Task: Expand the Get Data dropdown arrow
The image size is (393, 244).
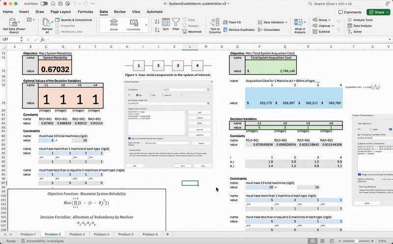Action: click(x=19, y=22)
